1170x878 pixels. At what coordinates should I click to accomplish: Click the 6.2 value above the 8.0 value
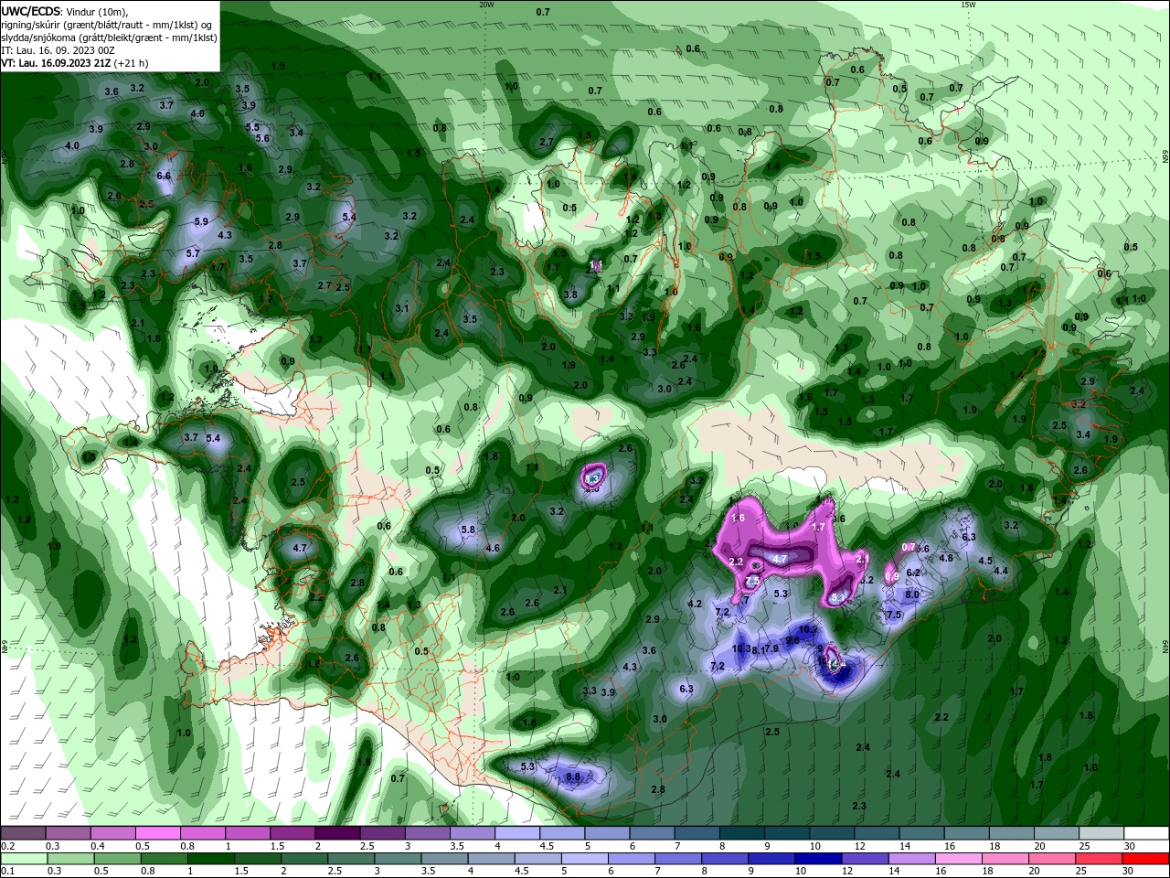913,573
